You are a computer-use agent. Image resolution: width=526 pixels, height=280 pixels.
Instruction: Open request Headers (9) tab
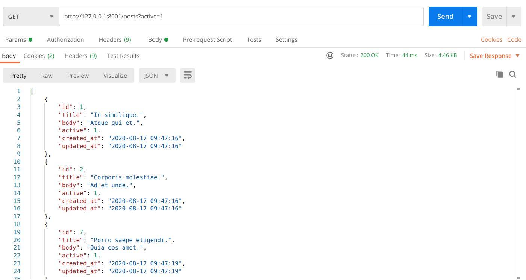pyautogui.click(x=115, y=39)
